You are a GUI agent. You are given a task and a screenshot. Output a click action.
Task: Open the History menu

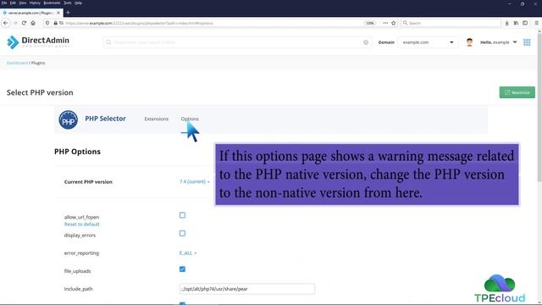(35, 3)
